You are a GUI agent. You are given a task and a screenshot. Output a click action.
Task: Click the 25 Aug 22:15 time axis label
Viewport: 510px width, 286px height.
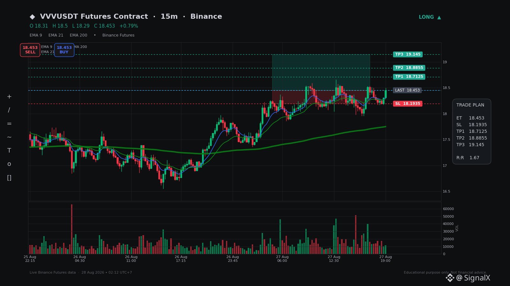[x=30, y=259]
